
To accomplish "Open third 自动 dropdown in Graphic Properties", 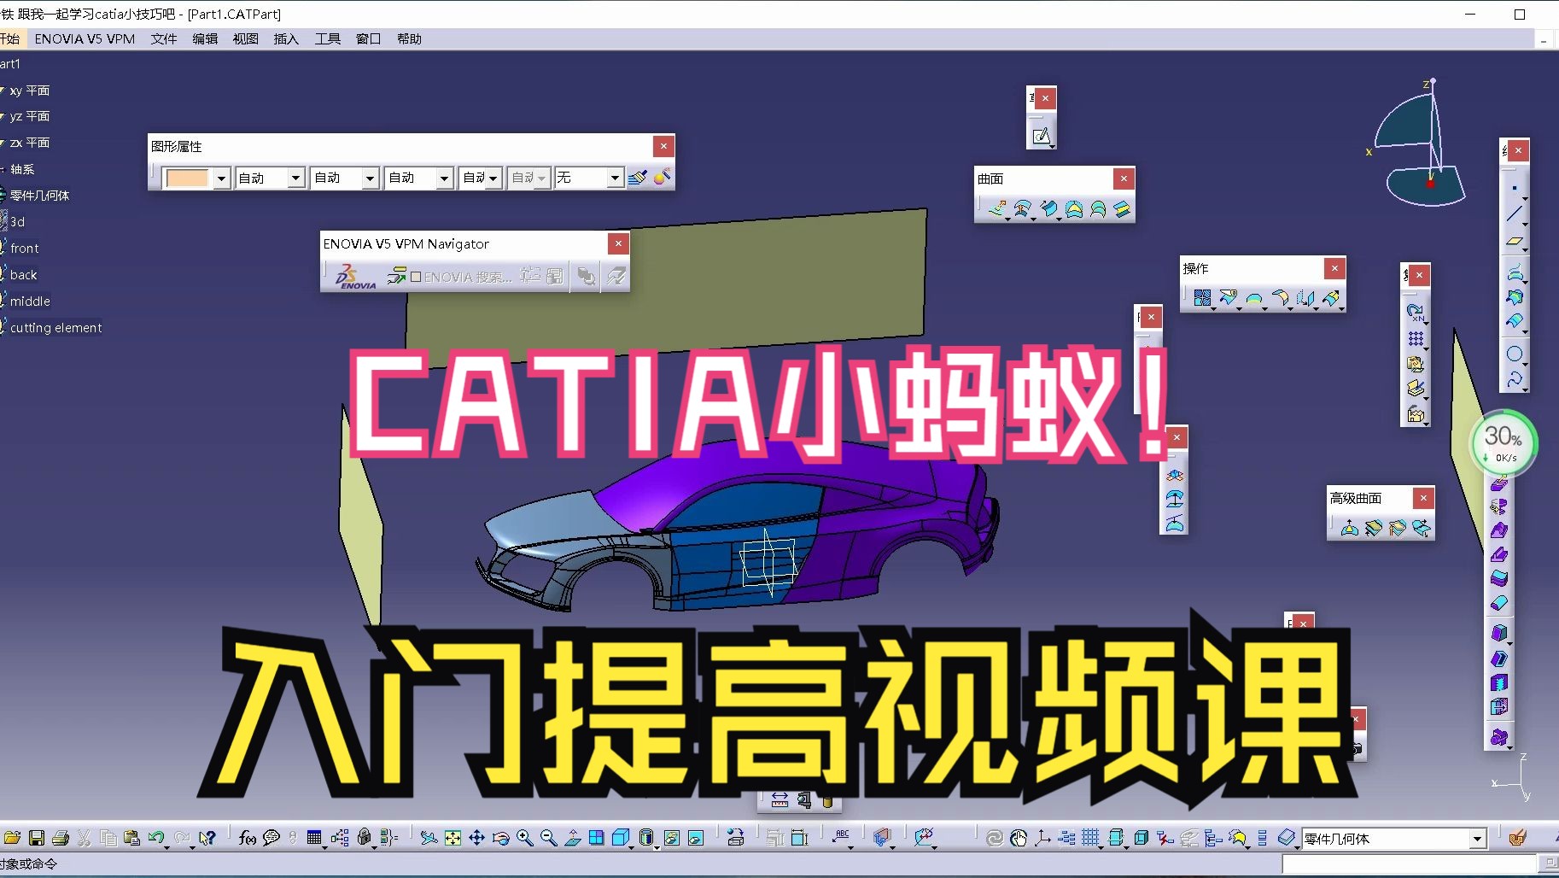I will (444, 178).
